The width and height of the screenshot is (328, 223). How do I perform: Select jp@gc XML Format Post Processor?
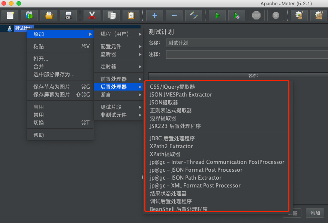219,186
